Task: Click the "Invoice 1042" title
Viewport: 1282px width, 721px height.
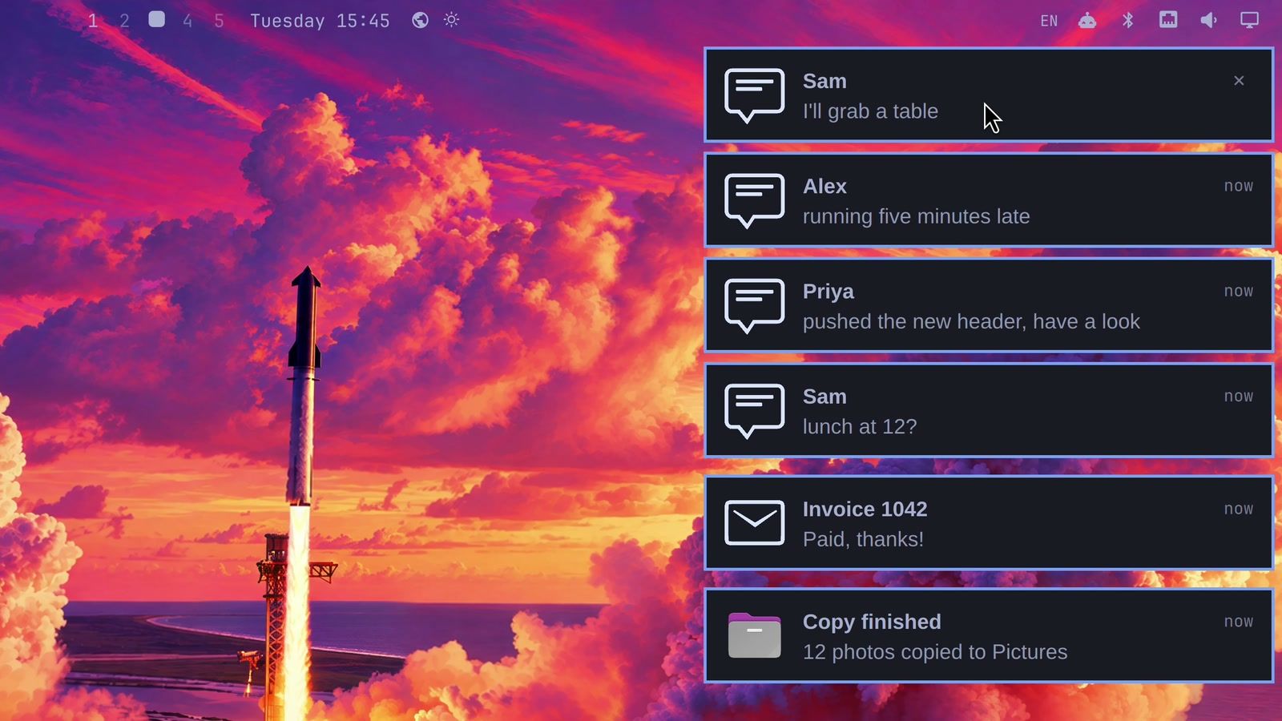Action: click(865, 510)
